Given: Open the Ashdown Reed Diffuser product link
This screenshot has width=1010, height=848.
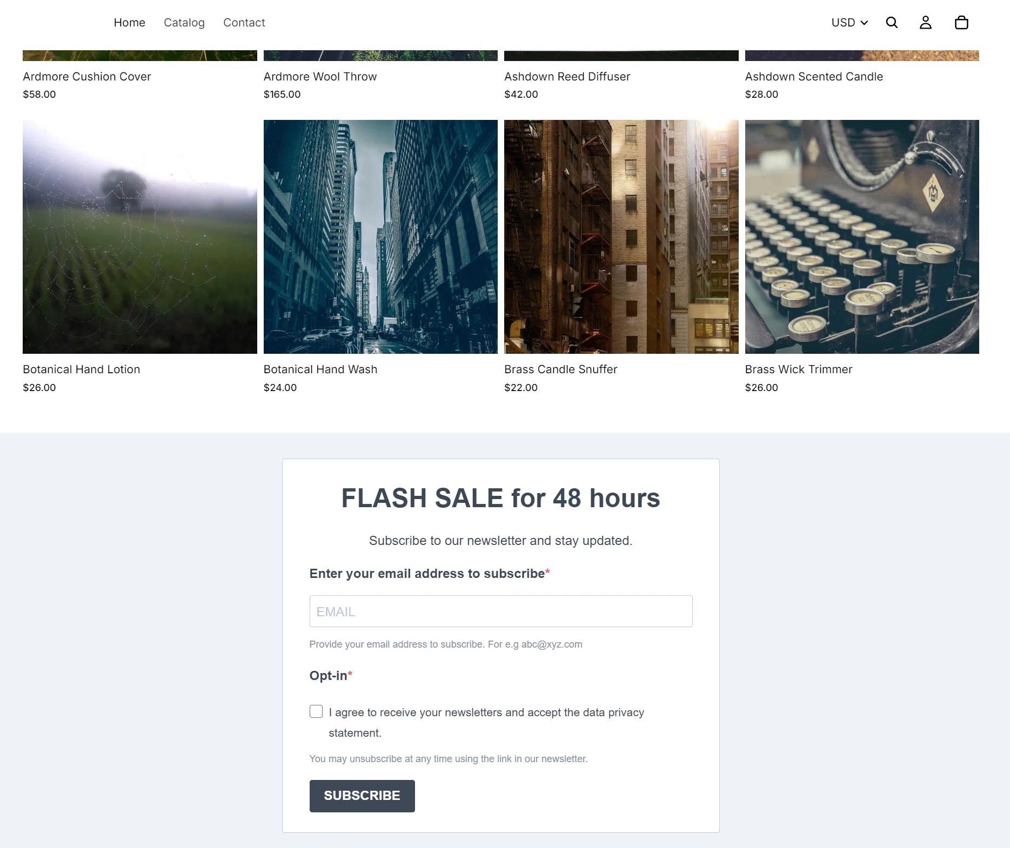Looking at the screenshot, I should pos(567,77).
